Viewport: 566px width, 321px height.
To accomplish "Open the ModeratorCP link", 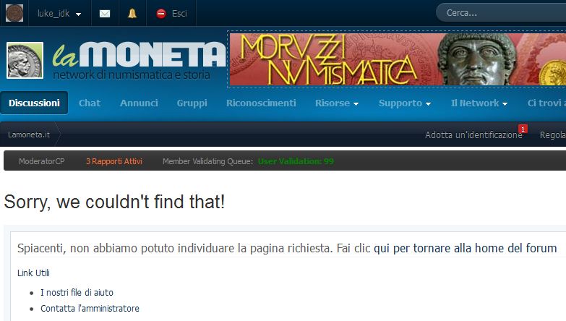I will [x=41, y=161].
